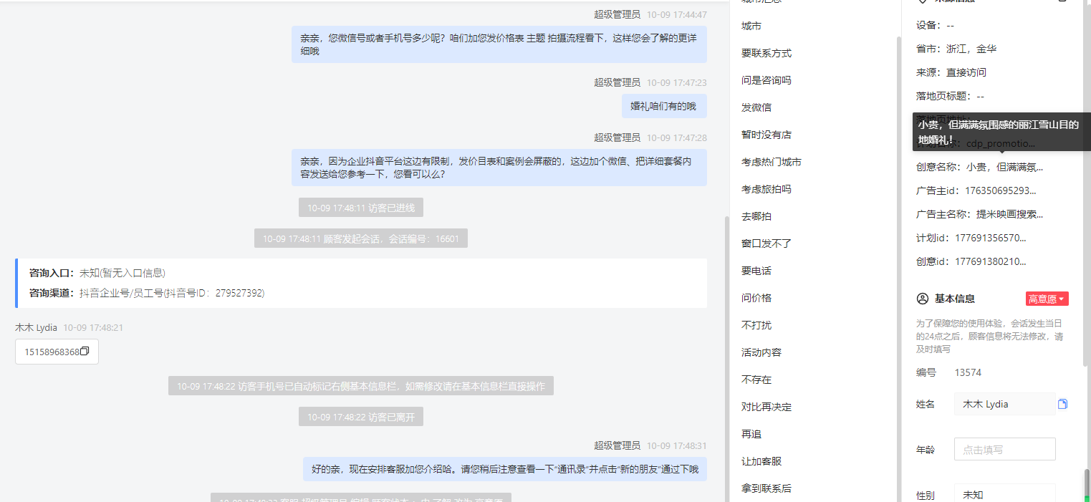
Task: Focus the 年龄 input field
Action: tap(1004, 450)
